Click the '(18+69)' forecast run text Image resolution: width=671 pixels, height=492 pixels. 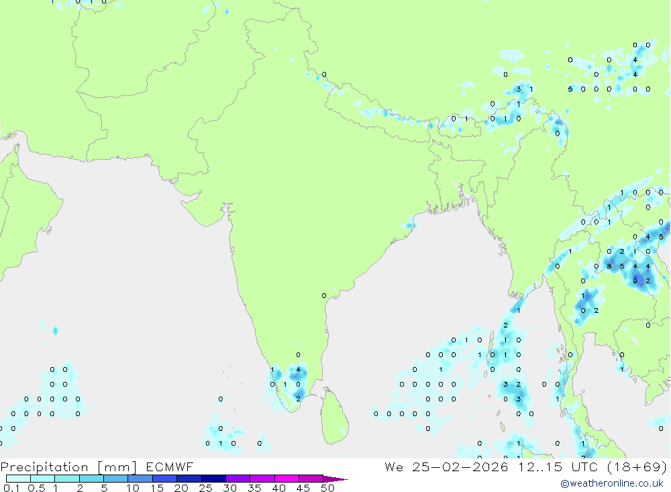click(637, 466)
